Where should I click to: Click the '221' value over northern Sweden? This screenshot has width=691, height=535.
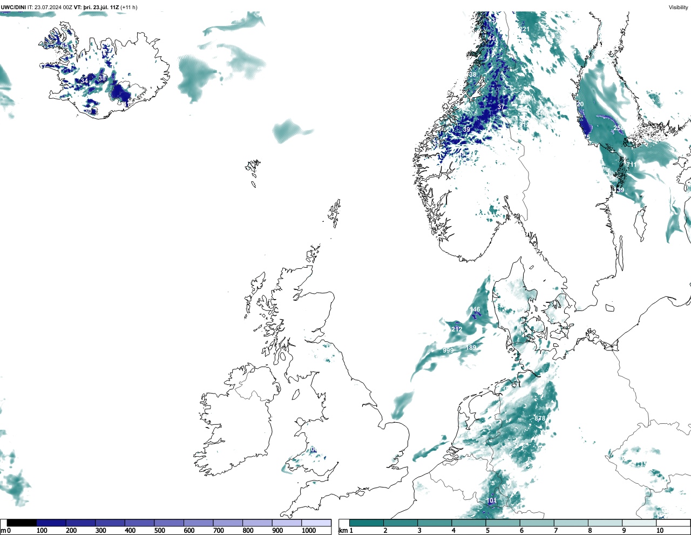525,29
